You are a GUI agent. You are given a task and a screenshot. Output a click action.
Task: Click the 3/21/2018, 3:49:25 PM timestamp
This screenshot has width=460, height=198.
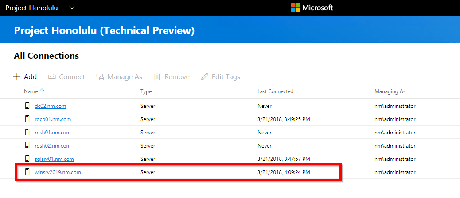[284, 119]
